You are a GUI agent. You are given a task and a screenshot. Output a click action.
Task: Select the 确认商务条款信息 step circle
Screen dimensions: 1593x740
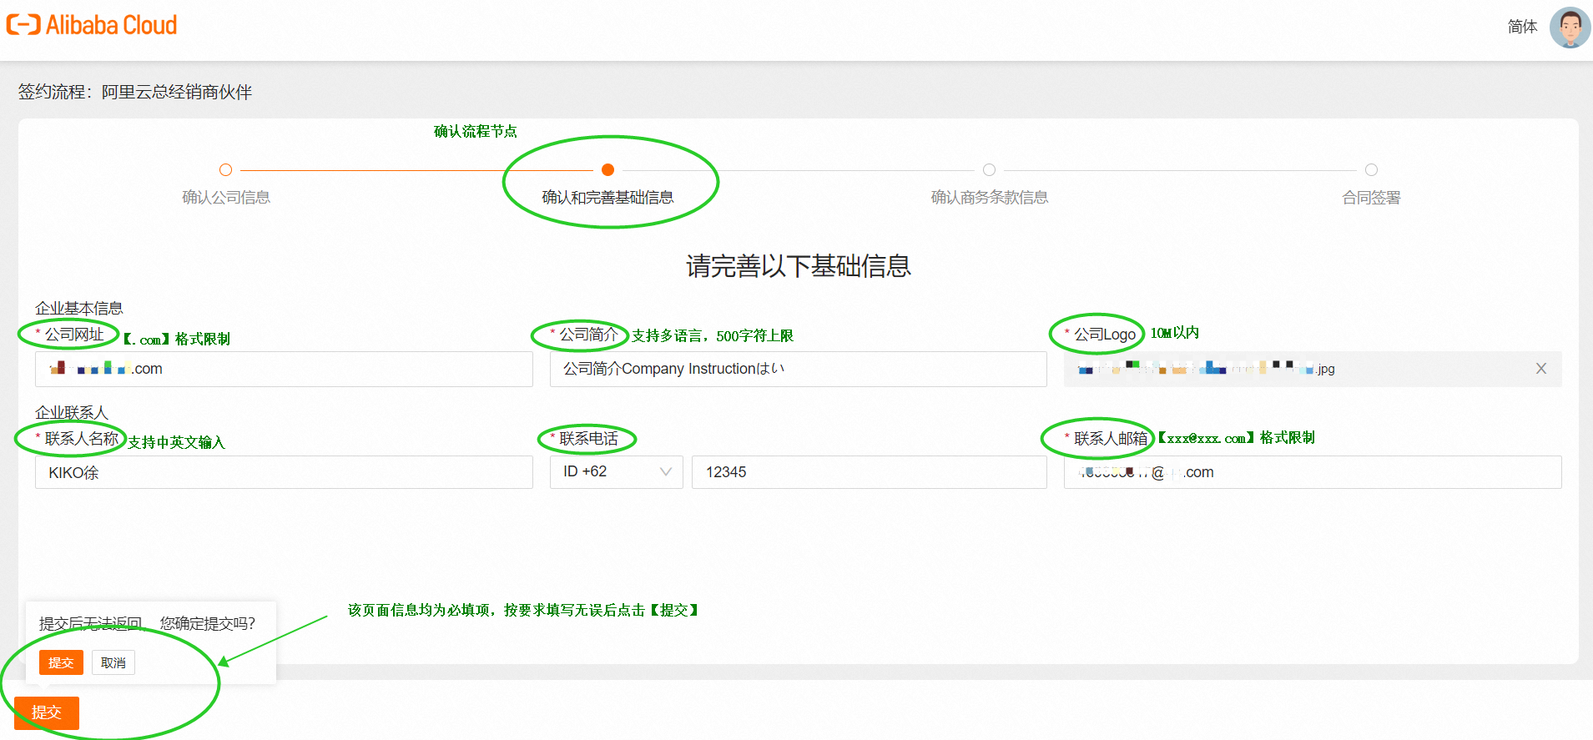pos(989,170)
